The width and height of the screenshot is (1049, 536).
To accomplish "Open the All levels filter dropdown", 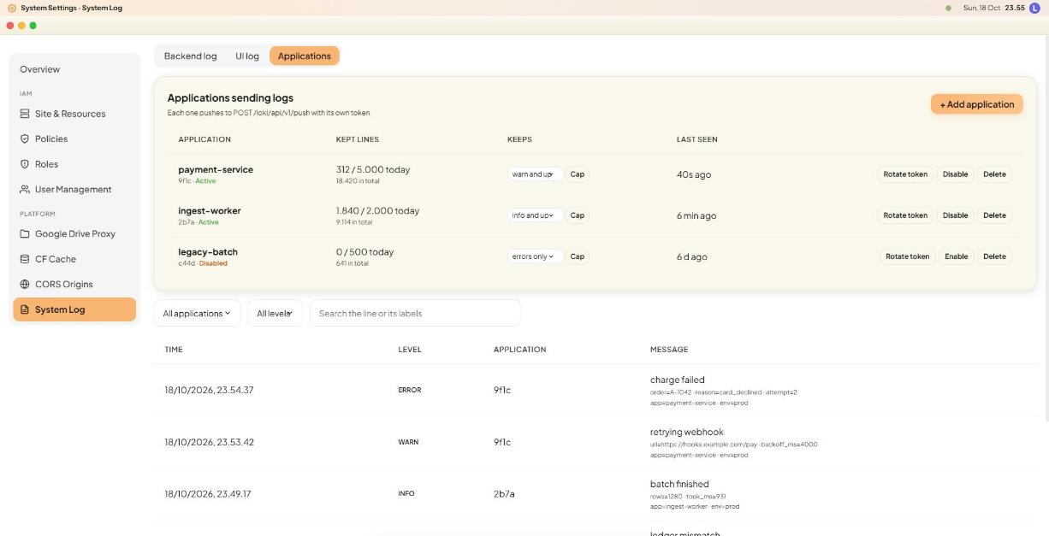I will click(x=275, y=313).
